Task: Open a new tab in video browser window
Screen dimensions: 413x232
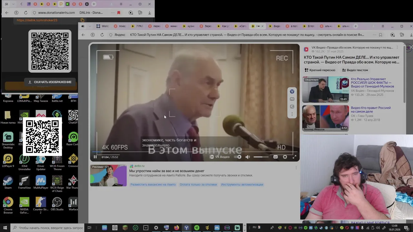Action: (x=356, y=26)
